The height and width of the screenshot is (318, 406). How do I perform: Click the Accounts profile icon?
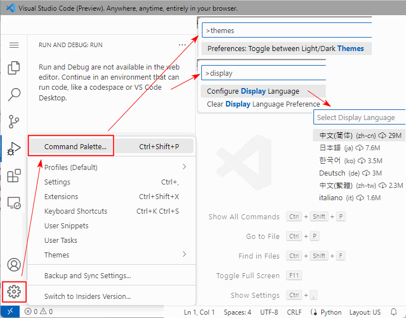click(x=14, y=265)
